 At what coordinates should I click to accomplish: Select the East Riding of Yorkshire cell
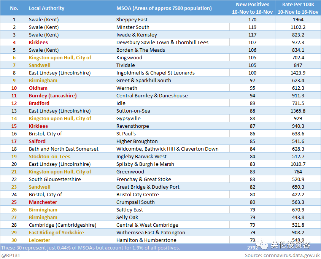(x=56, y=232)
